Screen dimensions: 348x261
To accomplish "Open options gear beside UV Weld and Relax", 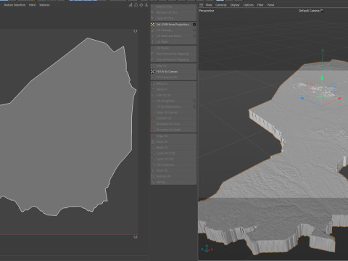I will point(194,36).
